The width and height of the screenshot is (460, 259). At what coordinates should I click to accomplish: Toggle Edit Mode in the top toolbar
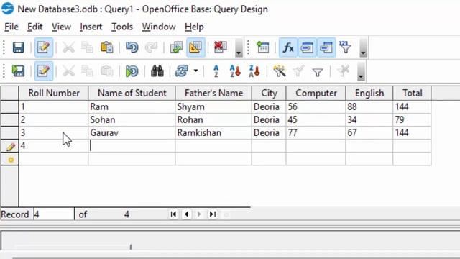[x=43, y=47]
